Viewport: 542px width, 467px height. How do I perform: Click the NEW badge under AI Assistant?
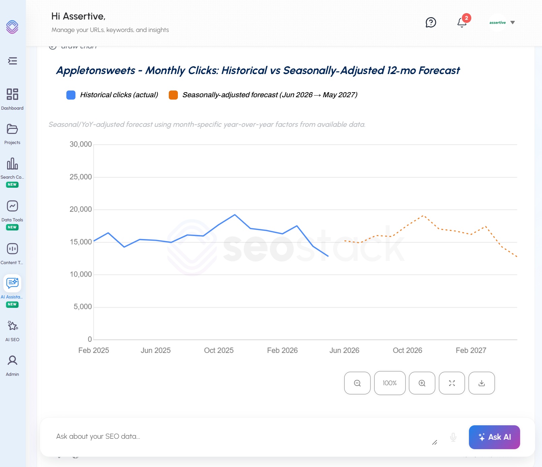[x=12, y=304]
